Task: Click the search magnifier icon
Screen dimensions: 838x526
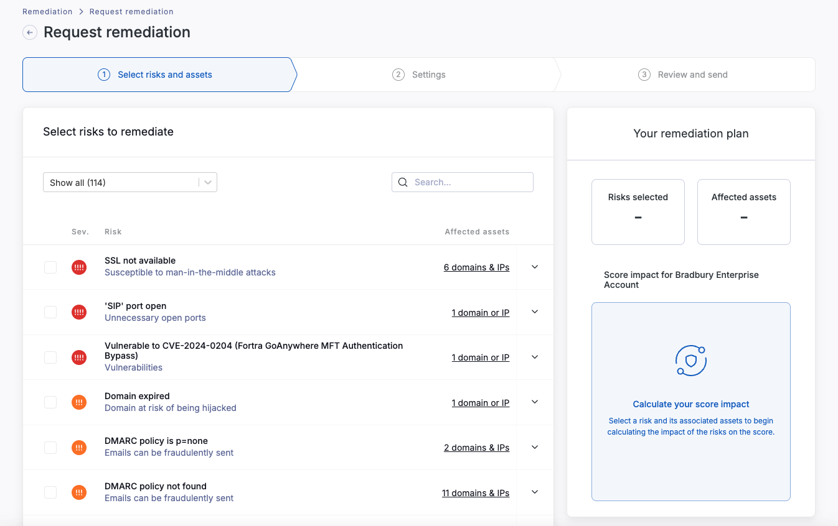Action: (x=403, y=182)
